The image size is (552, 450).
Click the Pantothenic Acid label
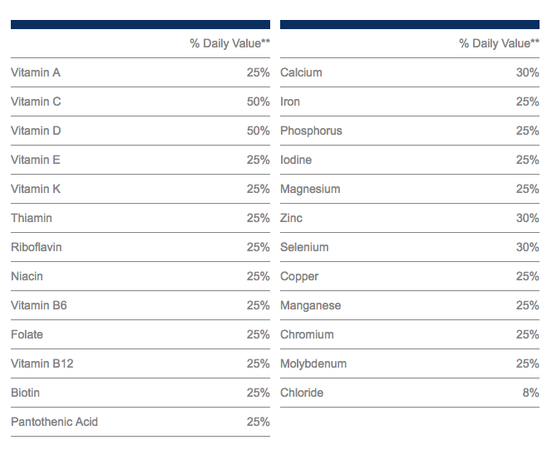click(54, 422)
